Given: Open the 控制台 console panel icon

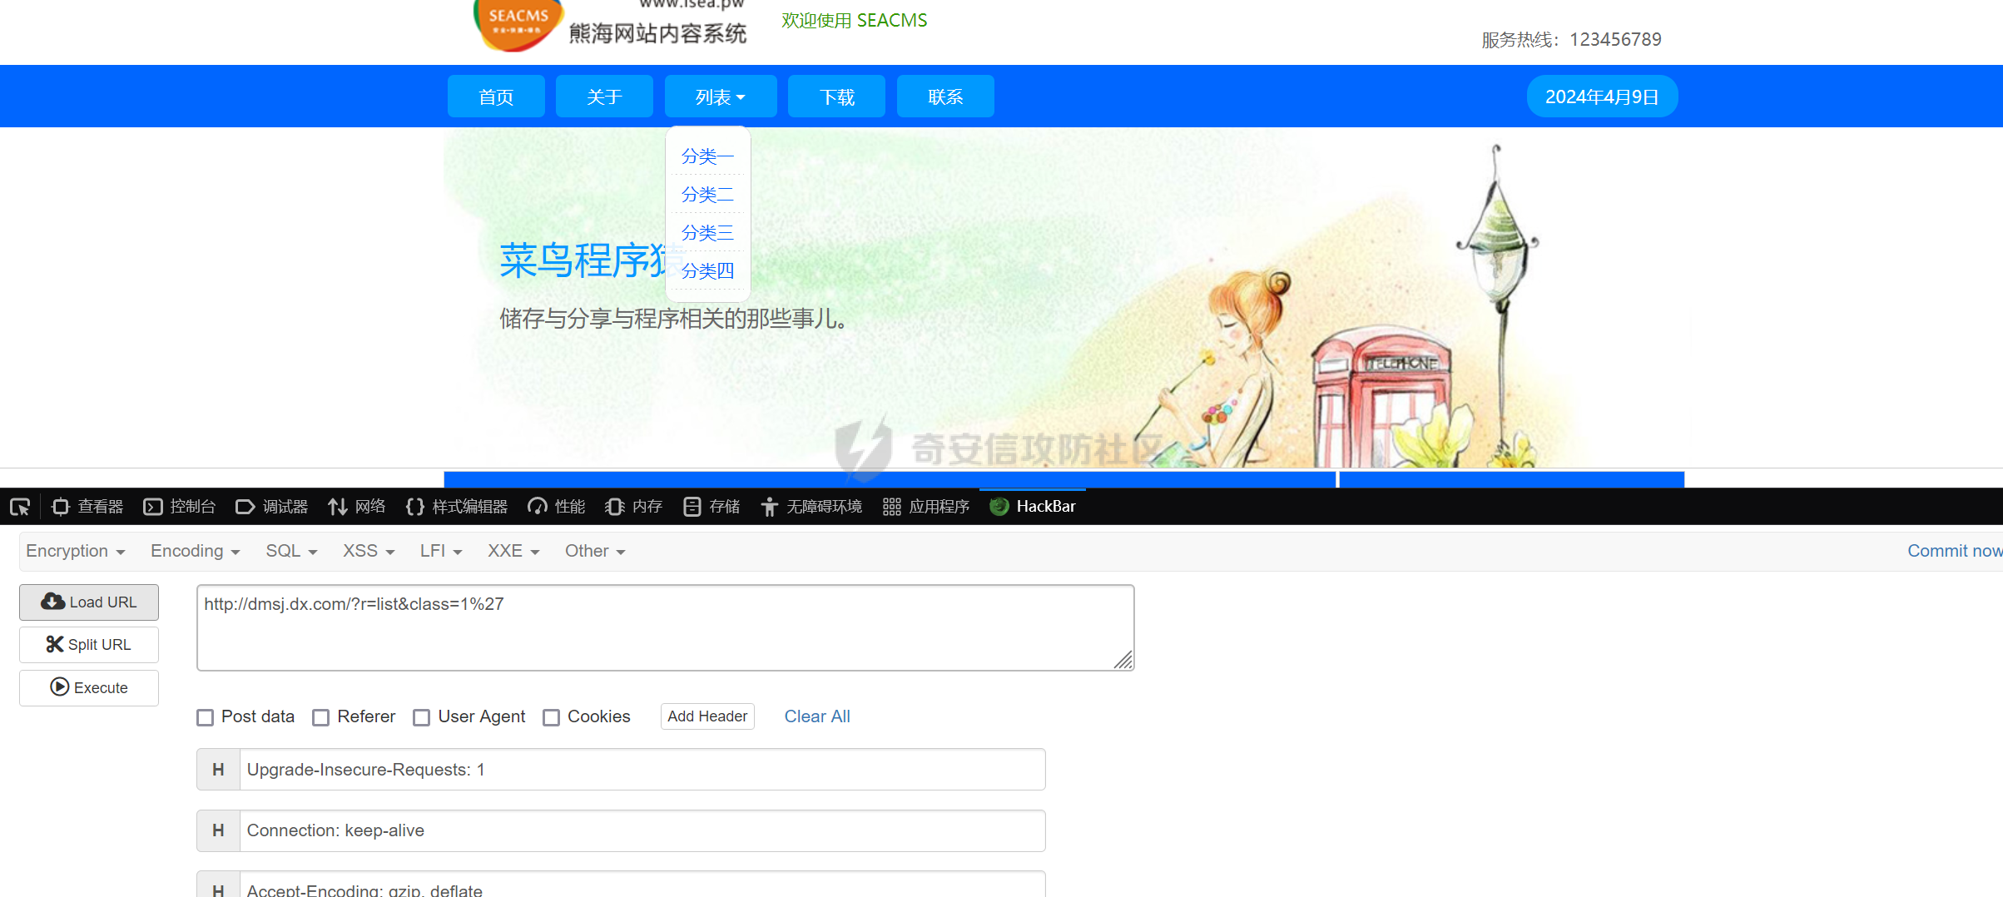Looking at the screenshot, I should [153, 507].
